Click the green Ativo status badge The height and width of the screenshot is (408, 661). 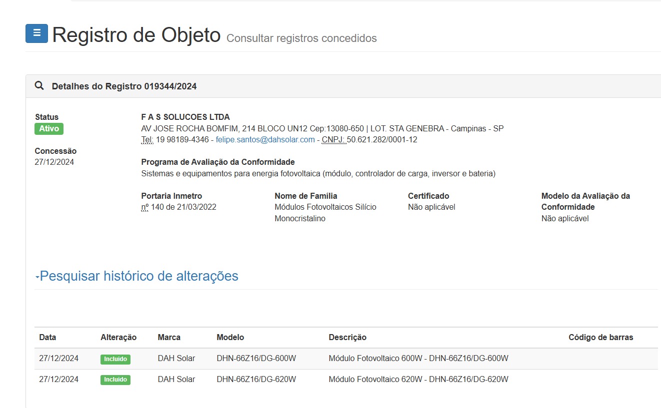click(49, 129)
